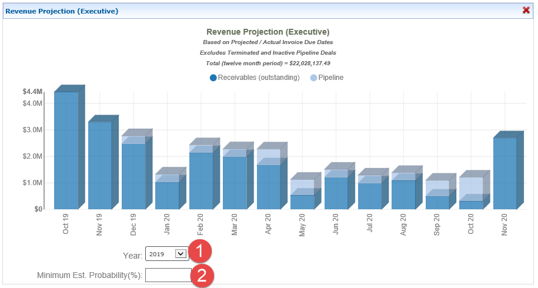The width and height of the screenshot is (538, 288).
Task: Select the Apr 20 pipeline bar segment
Action: (x=268, y=158)
